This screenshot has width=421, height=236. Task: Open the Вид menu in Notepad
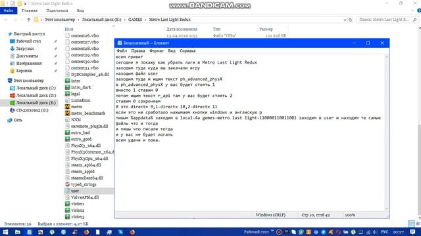pyautogui.click(x=172, y=50)
